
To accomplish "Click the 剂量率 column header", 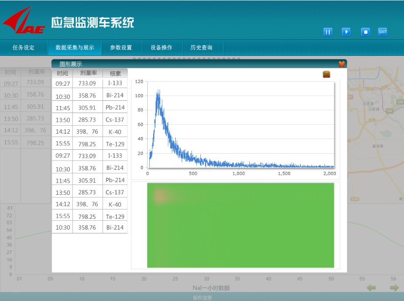I will pos(87,73).
